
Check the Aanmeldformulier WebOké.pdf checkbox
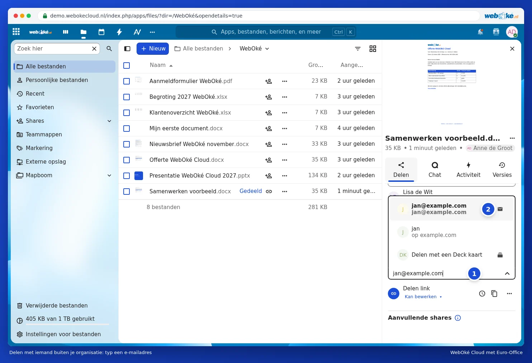pos(127,81)
